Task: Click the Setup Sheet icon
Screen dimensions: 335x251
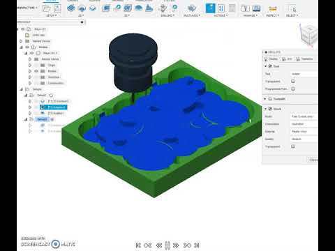Action: click(x=232, y=8)
